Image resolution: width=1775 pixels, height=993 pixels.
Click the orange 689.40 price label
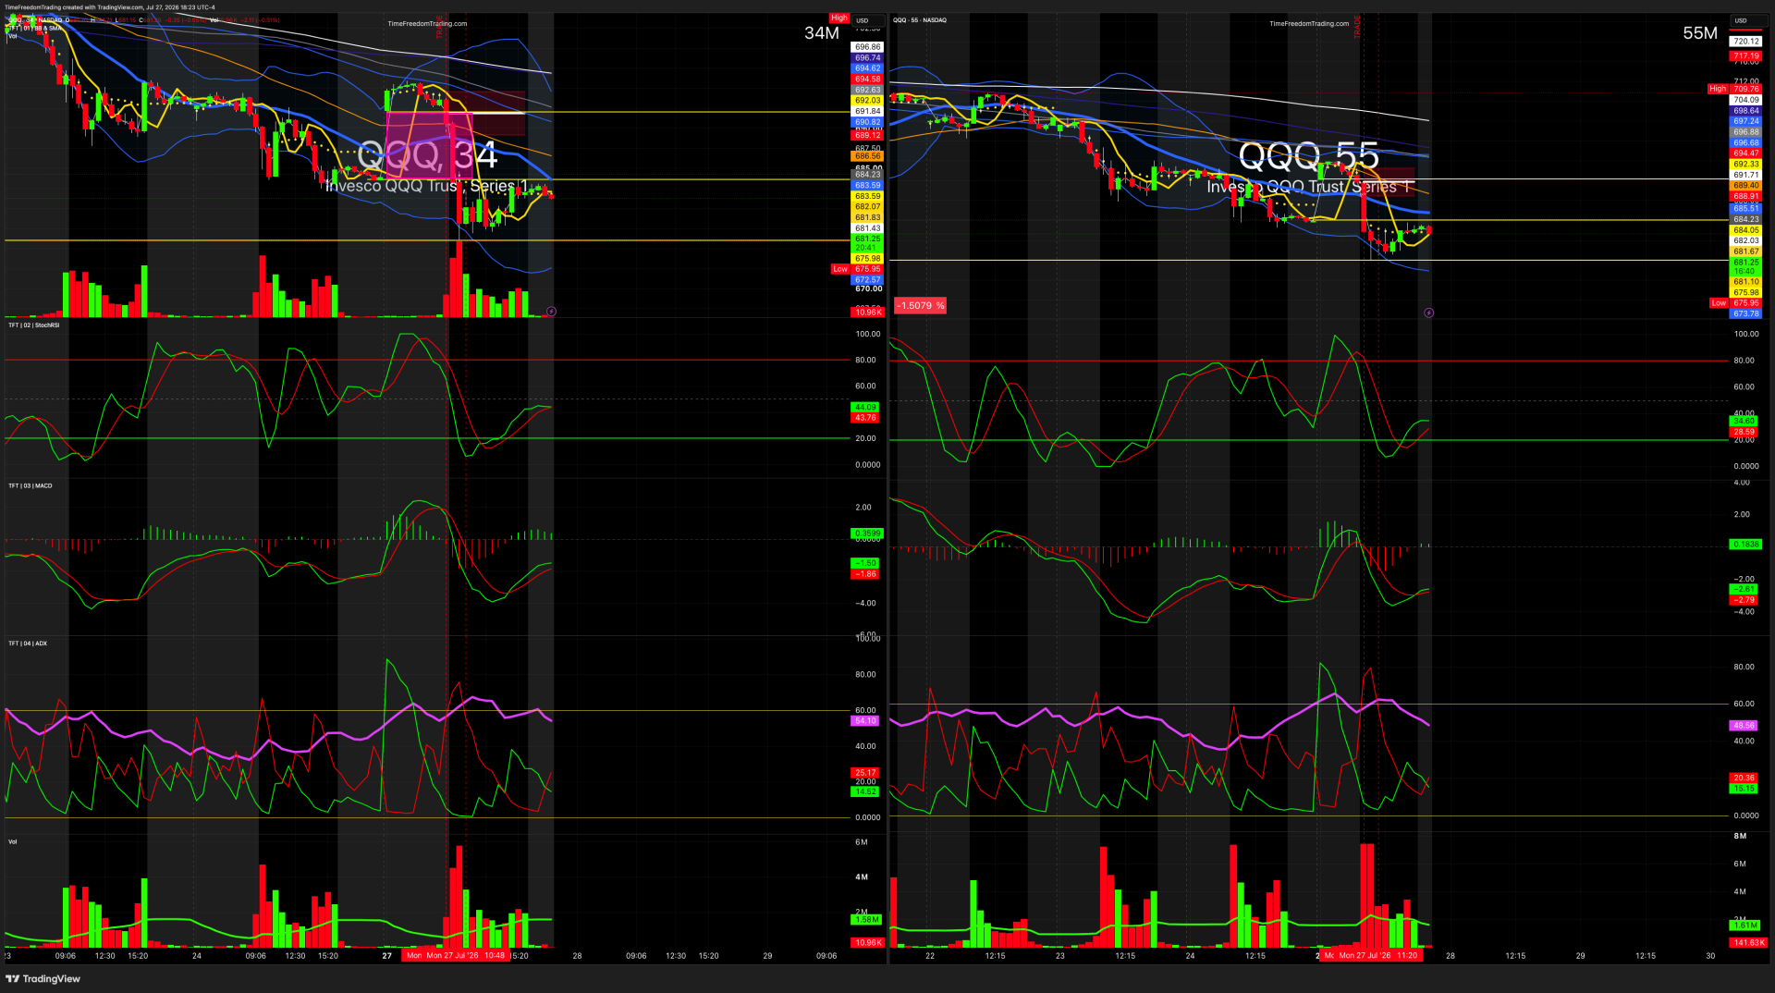tap(1746, 186)
